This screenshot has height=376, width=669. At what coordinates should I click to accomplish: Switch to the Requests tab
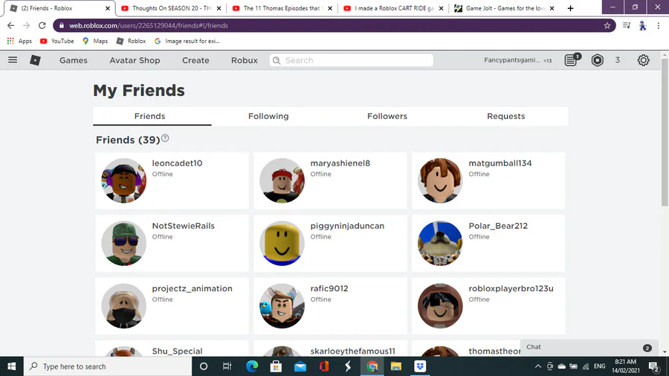(506, 116)
